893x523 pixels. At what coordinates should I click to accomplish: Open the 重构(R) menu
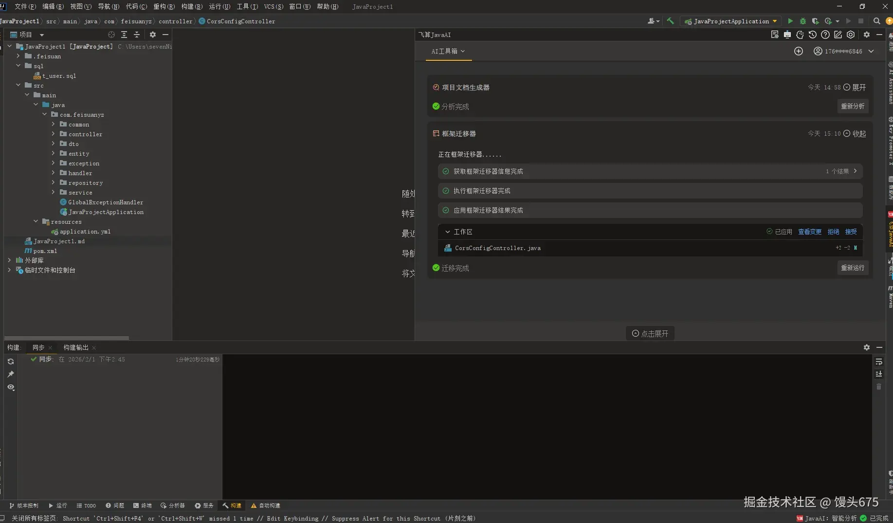164,6
